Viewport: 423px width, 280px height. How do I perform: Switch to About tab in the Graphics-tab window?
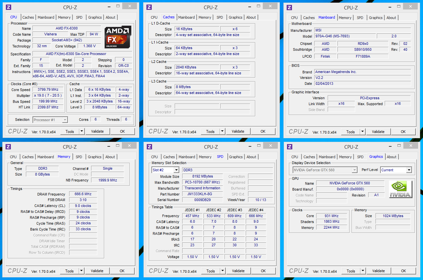[392, 157]
